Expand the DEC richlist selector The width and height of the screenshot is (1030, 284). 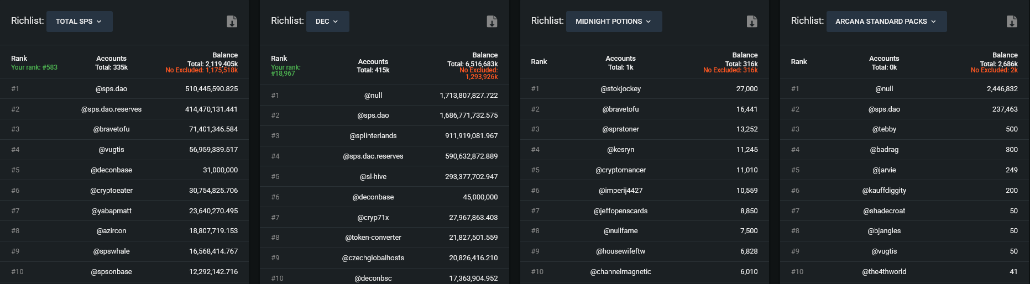[x=327, y=22]
